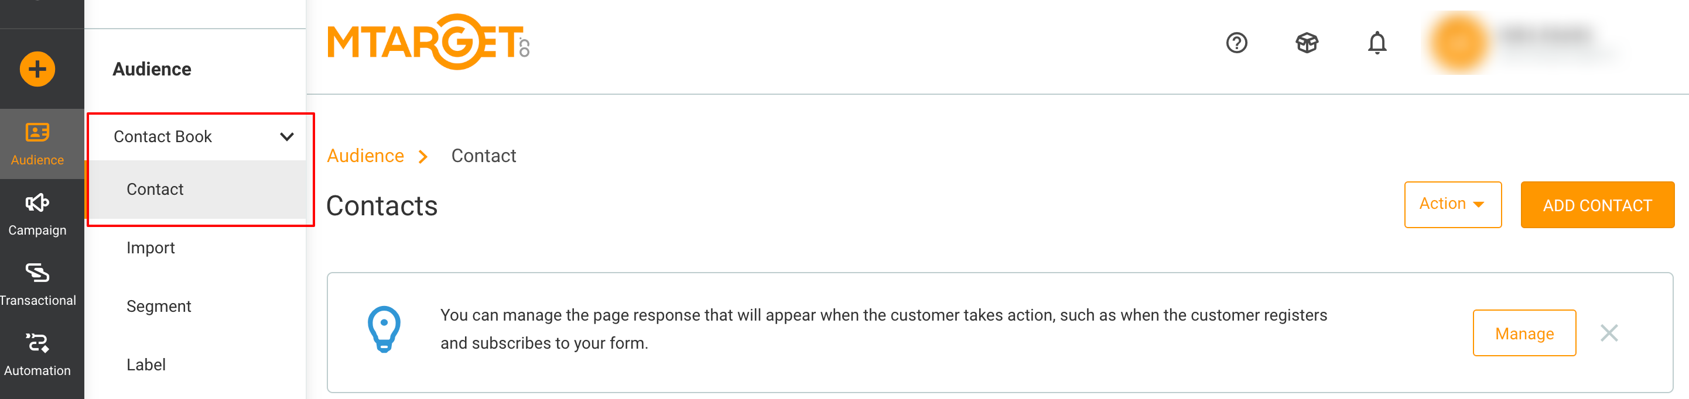This screenshot has height=399, width=1689.
Task: Open the Audience section in sidebar
Action: coord(37,143)
